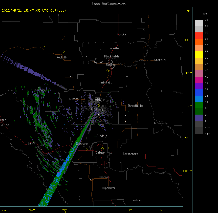Screen dimensions: 218x213
Task: Click the -30 dBZ legend value
Action: coord(207,134)
